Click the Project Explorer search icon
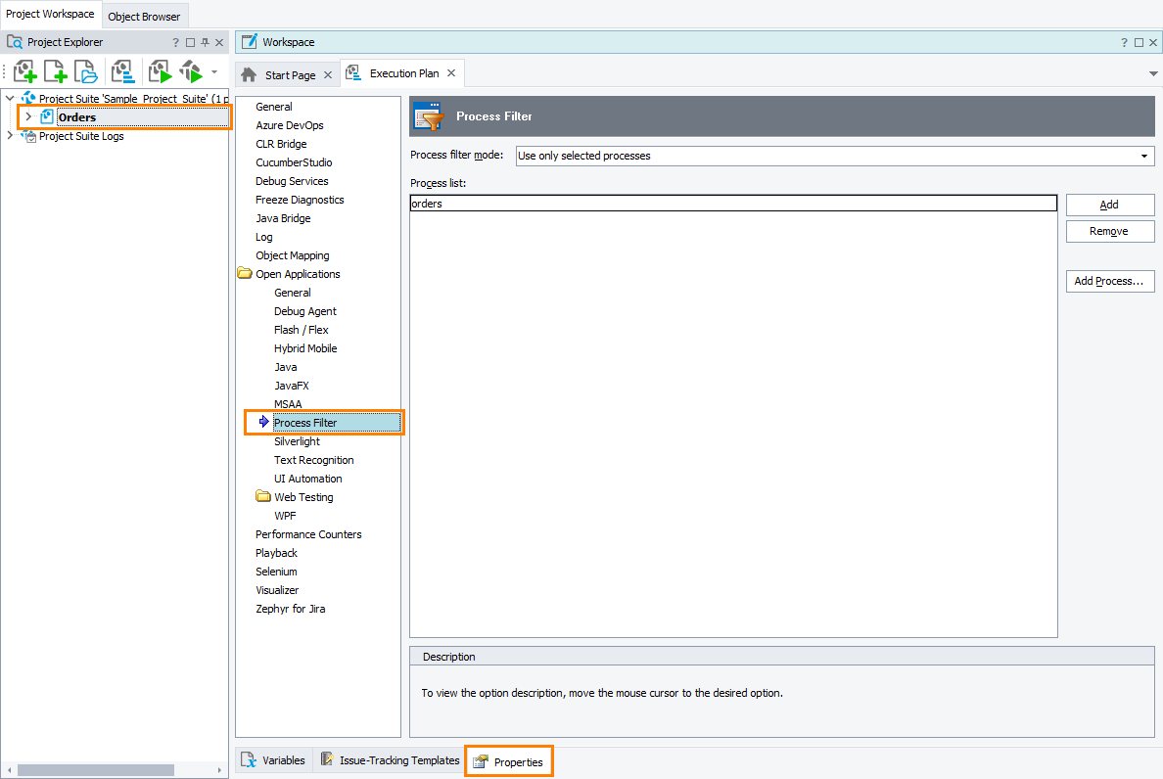Viewport: 1163px width, 779px height. pos(14,41)
